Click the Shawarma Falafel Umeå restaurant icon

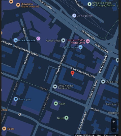click(x=18, y=5)
